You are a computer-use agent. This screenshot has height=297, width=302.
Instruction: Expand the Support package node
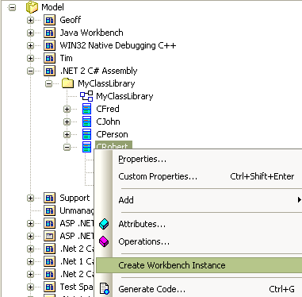(30, 198)
